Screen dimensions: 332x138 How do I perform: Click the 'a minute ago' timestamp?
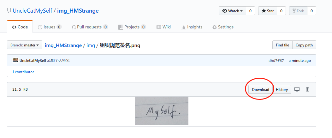point(300,61)
